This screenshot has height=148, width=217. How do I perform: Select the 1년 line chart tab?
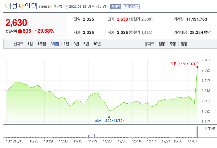tap(66, 44)
